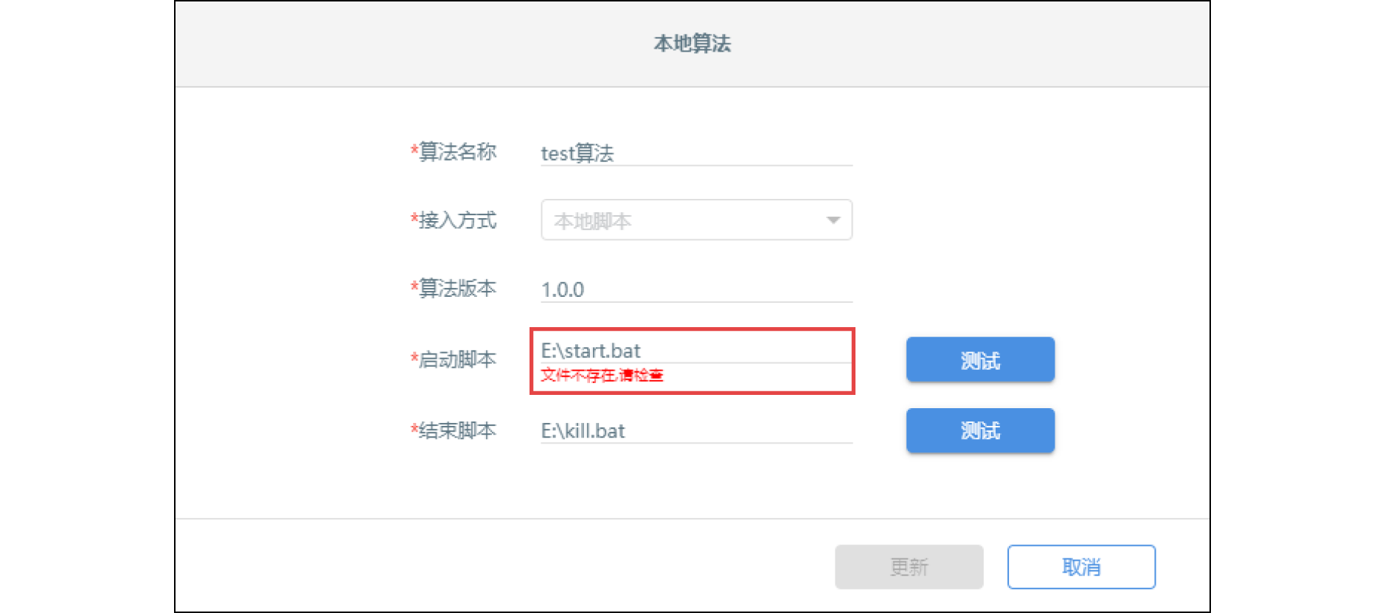
Task: Click 测试 button next to 启动脚本
Action: 980,360
